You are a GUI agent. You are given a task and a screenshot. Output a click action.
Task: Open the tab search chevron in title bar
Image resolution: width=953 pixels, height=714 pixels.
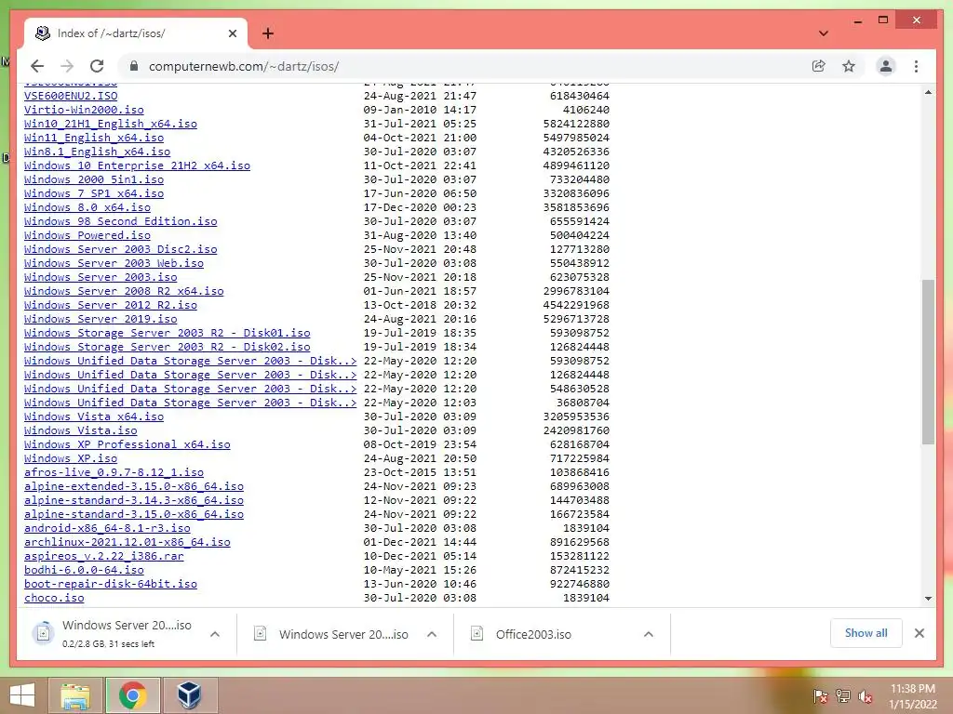[823, 33]
